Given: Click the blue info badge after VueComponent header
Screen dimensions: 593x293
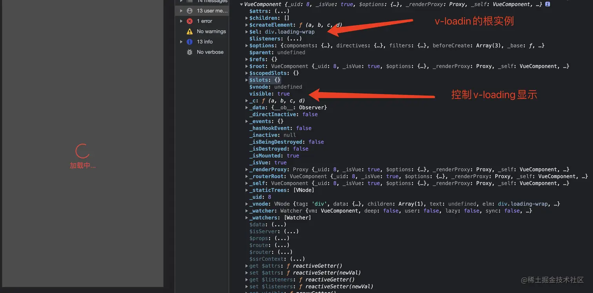Looking at the screenshot, I should coord(548,4).
